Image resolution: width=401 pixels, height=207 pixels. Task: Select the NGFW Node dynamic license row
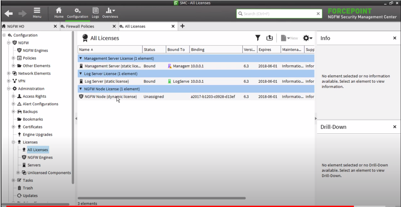pos(196,97)
